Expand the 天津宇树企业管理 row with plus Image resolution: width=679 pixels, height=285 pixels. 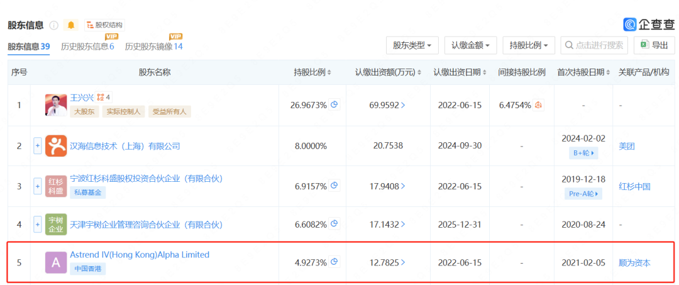click(37, 225)
